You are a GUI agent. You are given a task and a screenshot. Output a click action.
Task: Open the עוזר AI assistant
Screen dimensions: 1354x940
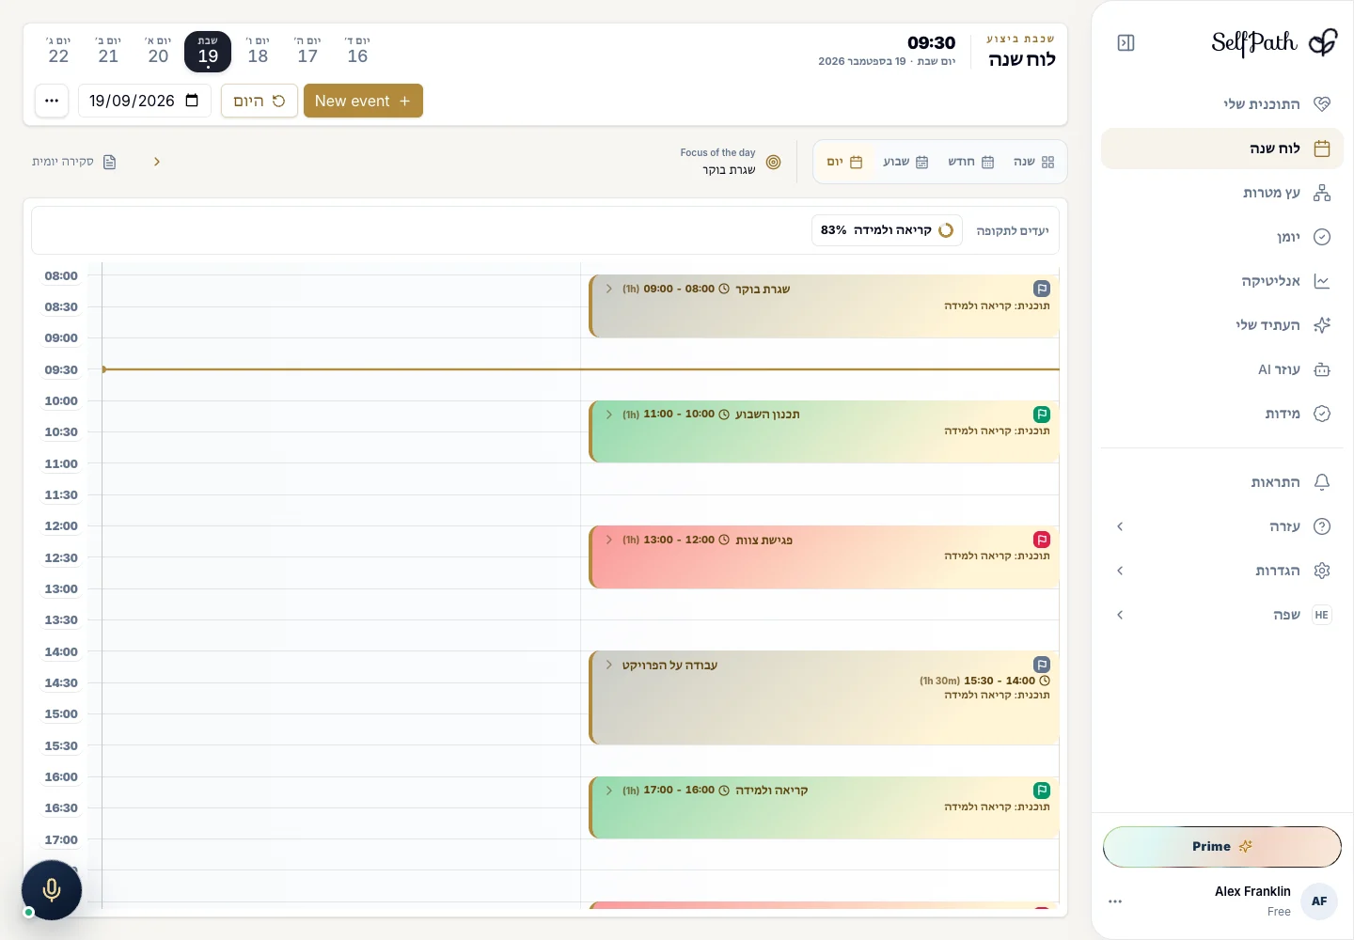(1222, 369)
